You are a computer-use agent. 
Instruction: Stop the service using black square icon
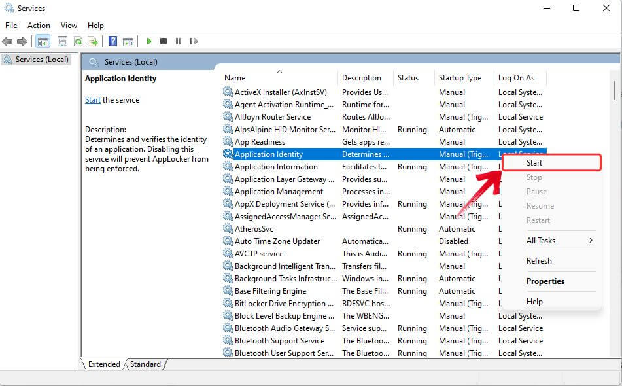[x=165, y=41]
